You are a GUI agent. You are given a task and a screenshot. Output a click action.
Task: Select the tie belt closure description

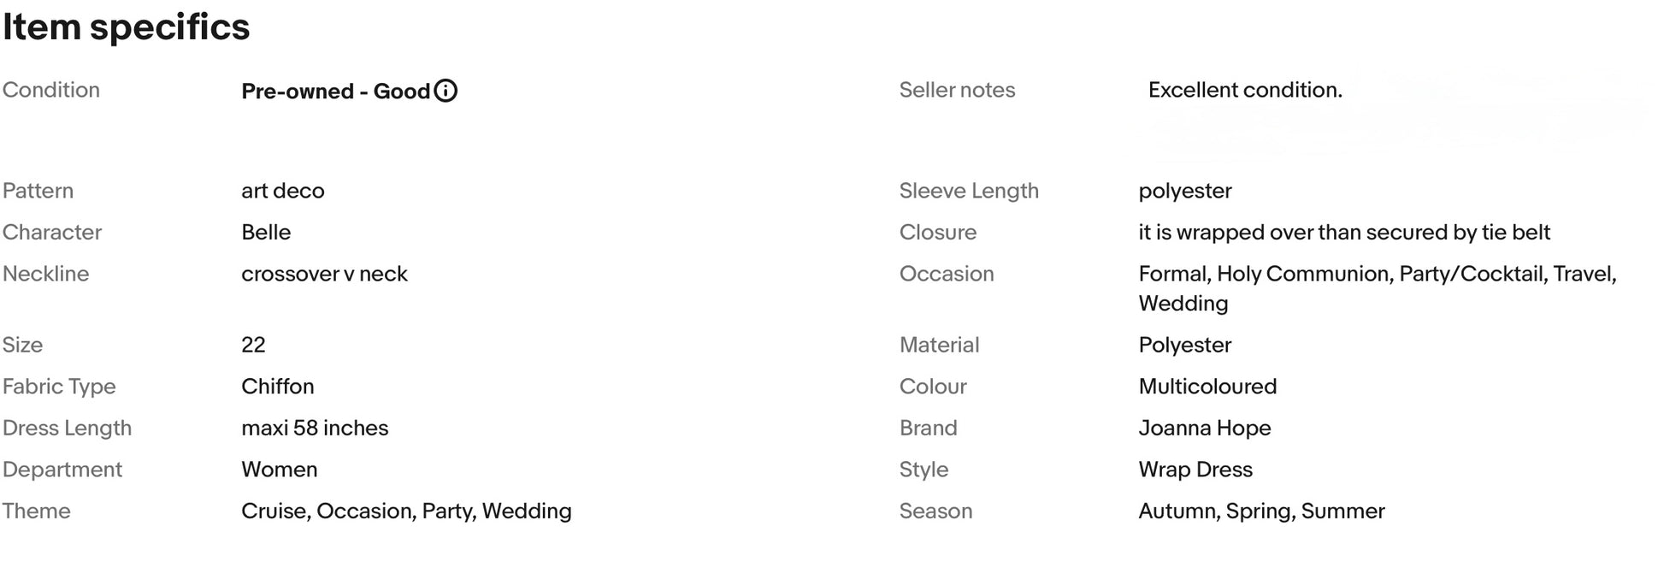click(x=1344, y=233)
